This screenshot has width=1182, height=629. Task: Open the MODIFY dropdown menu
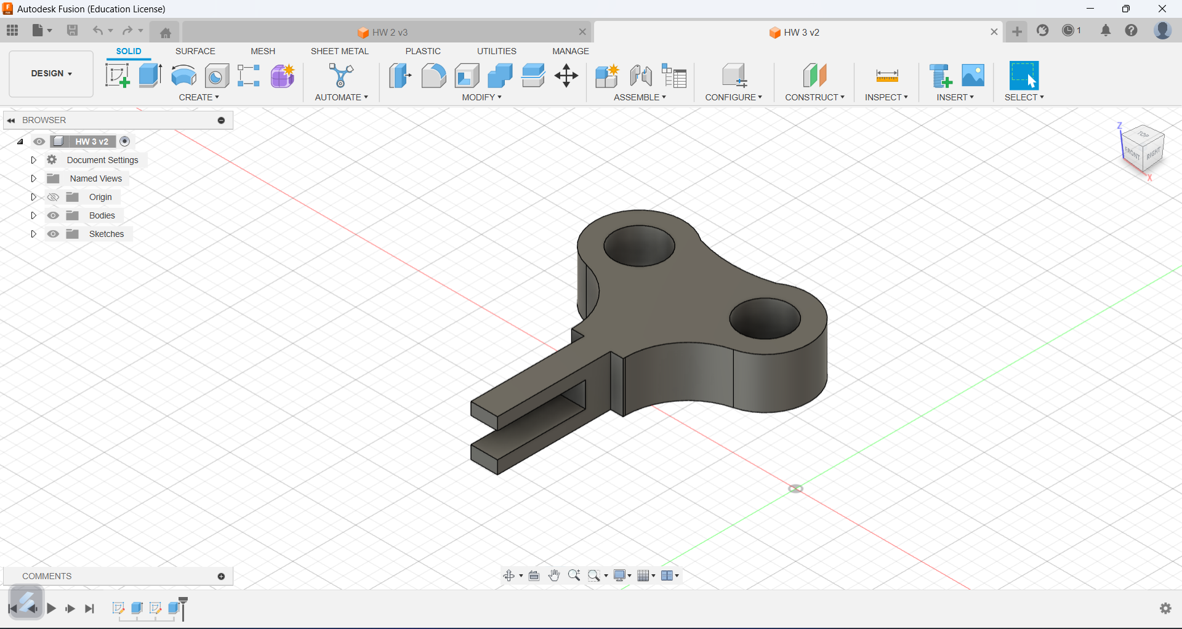point(482,97)
